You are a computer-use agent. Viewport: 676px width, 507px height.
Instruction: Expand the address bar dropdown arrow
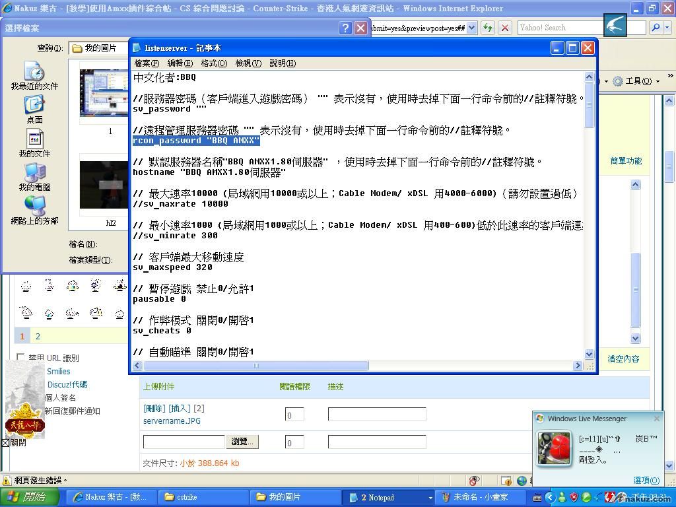472,28
